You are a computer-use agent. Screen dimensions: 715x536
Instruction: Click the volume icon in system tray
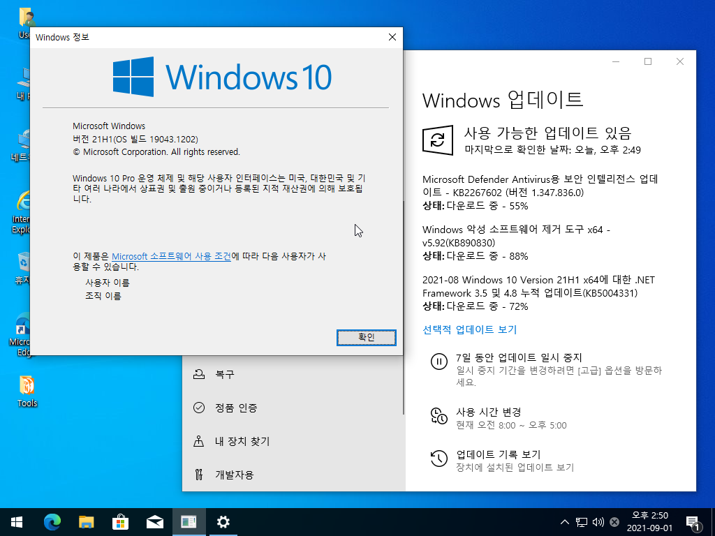(x=598, y=522)
